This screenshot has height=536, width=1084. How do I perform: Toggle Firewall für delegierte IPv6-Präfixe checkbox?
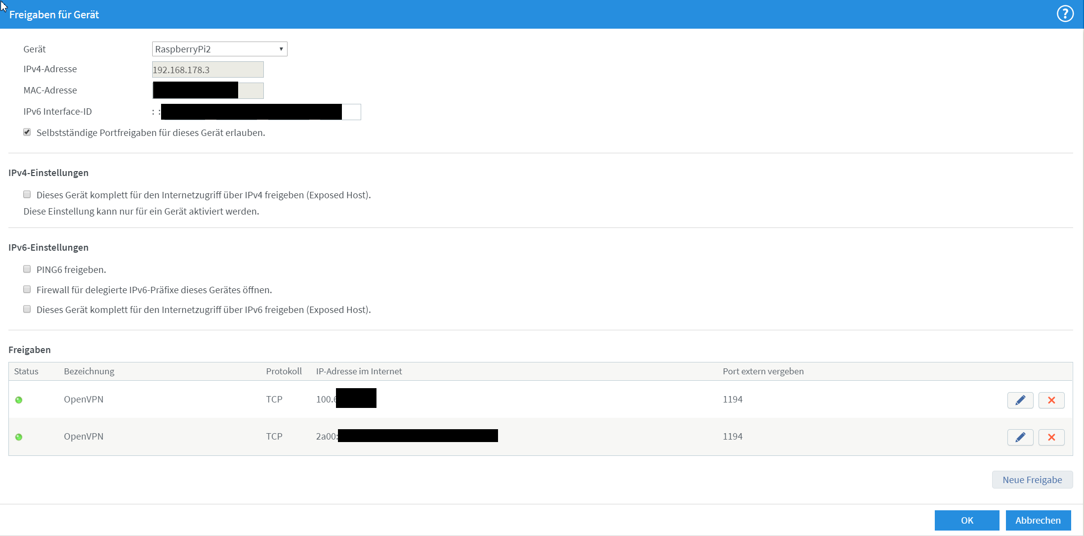point(27,289)
